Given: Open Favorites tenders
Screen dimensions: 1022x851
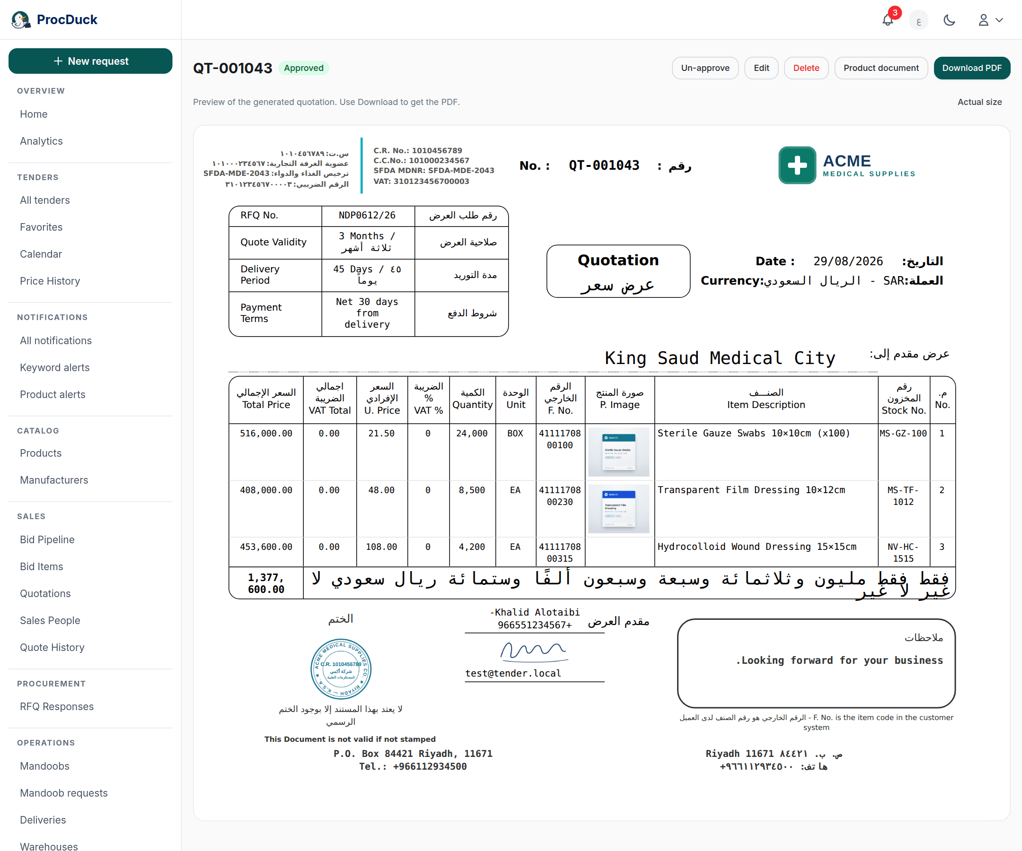Looking at the screenshot, I should pos(41,227).
